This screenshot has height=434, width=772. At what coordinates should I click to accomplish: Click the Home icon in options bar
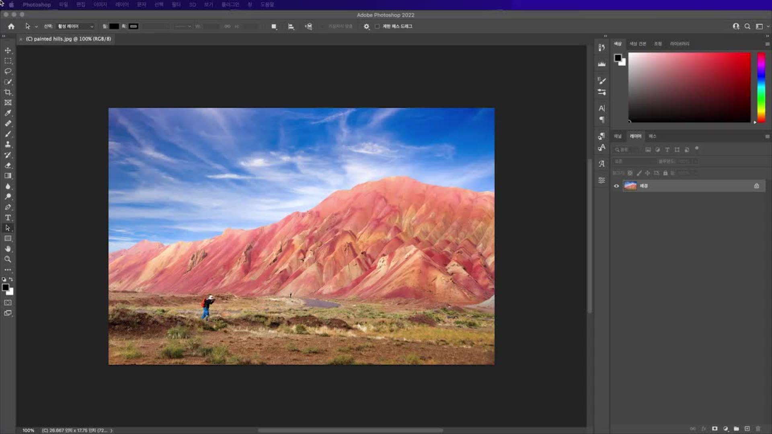(11, 27)
